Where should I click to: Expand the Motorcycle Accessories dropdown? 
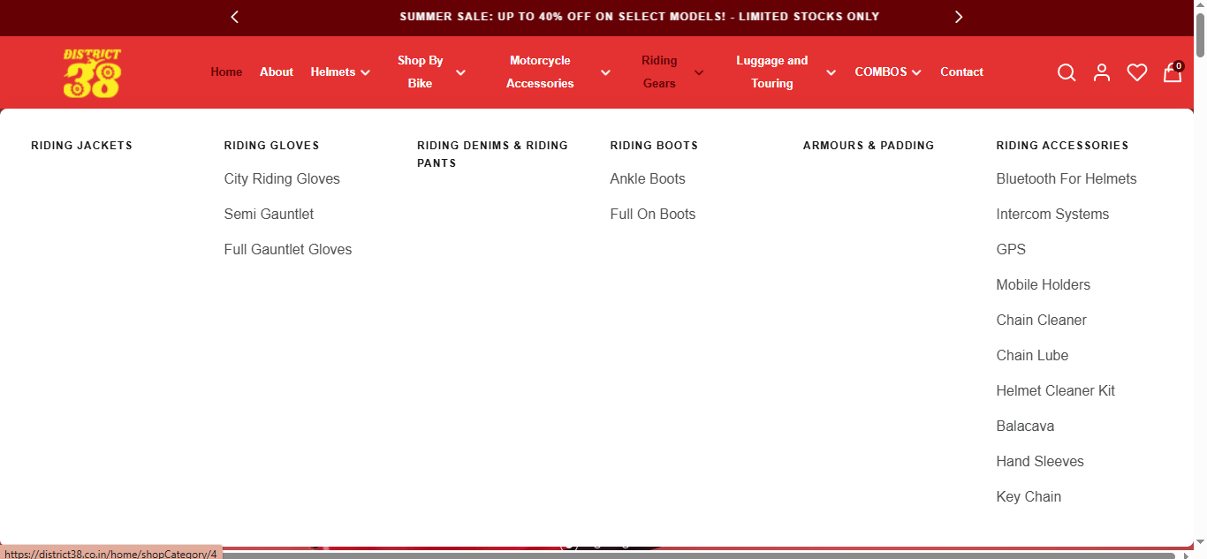pos(557,72)
